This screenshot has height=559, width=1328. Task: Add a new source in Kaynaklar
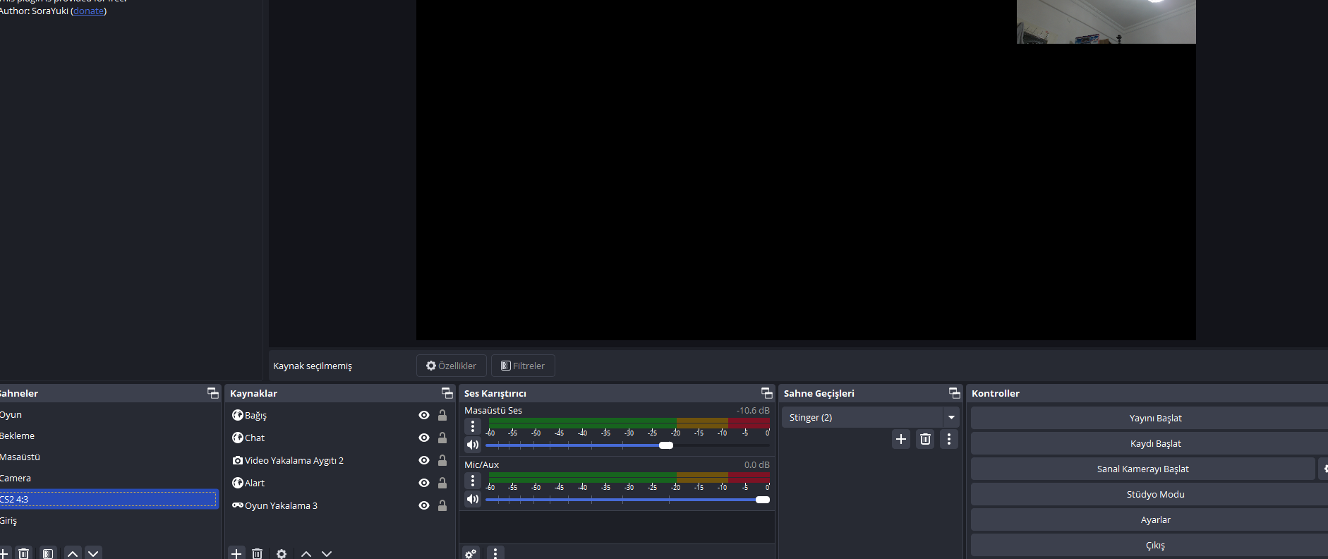click(x=236, y=553)
